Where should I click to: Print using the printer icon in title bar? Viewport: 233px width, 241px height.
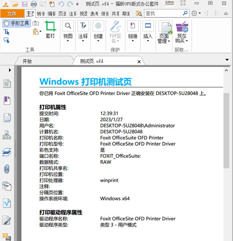point(34,4)
